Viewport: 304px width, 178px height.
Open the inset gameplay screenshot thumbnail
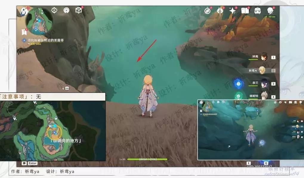tap(250, 130)
